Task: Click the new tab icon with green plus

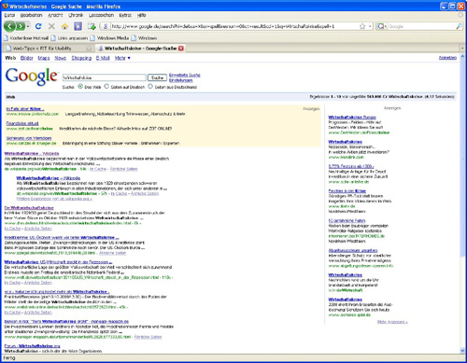Action: point(92,26)
